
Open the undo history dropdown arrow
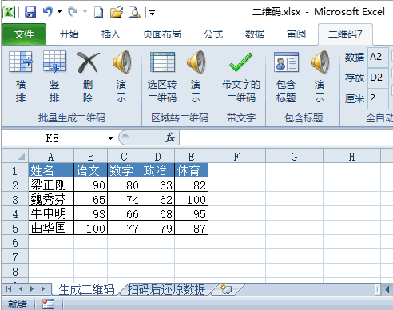pyautogui.click(x=59, y=12)
